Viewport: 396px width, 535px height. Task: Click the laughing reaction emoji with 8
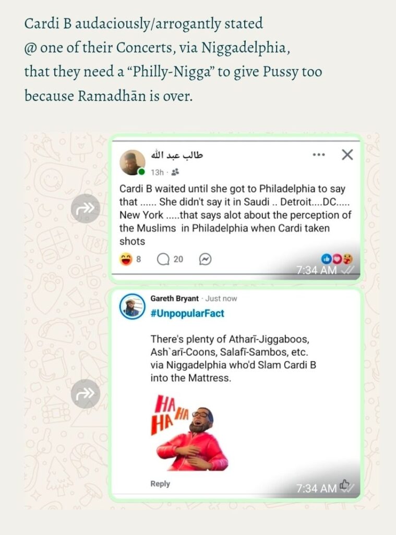coord(126,259)
